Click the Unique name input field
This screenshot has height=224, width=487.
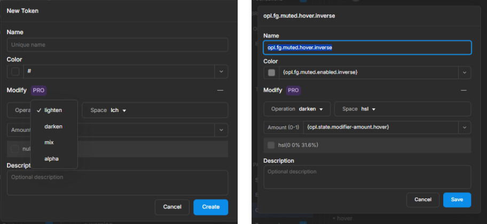click(x=117, y=45)
